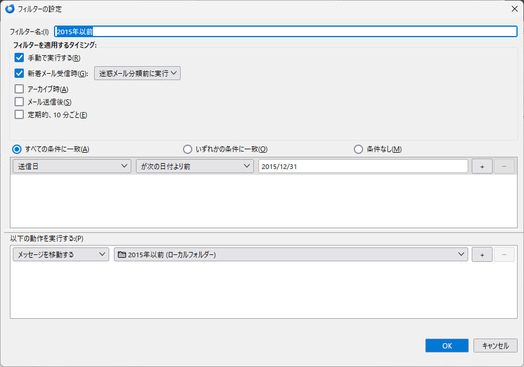Select the すべての条件に一致 radio button
The height and width of the screenshot is (367, 524).
[x=17, y=149]
